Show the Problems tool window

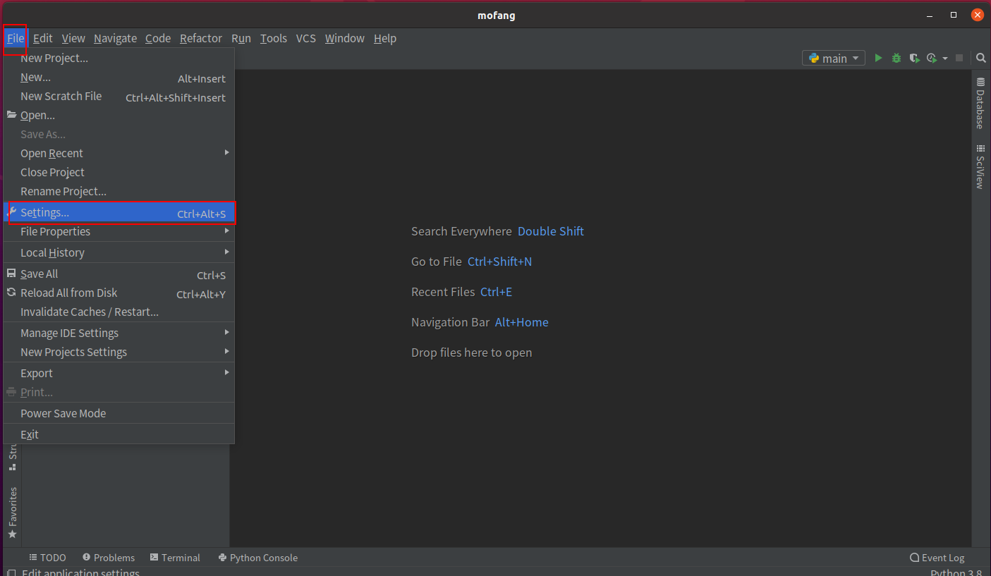coord(108,558)
